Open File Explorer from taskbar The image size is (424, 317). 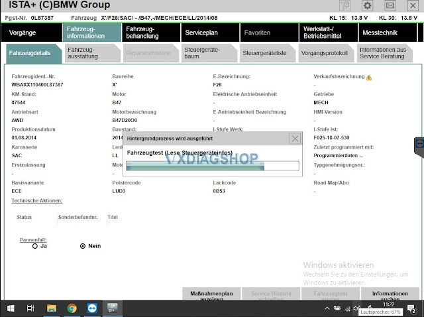click(52, 308)
